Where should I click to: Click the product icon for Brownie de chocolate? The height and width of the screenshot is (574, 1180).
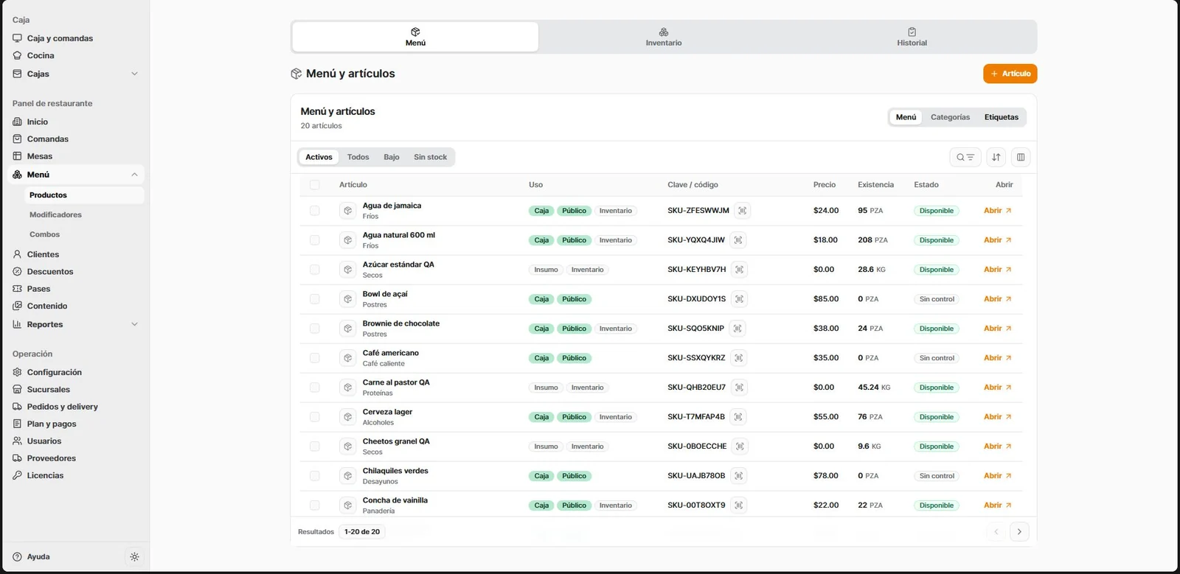tap(348, 329)
